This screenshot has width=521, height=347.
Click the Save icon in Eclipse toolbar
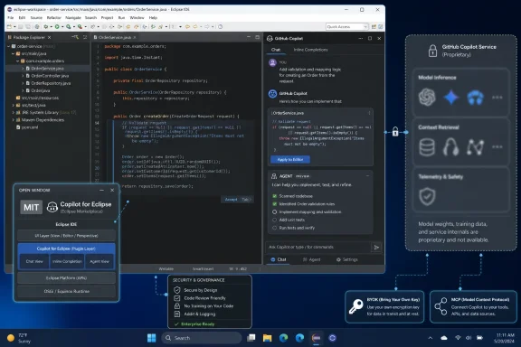pos(21,26)
